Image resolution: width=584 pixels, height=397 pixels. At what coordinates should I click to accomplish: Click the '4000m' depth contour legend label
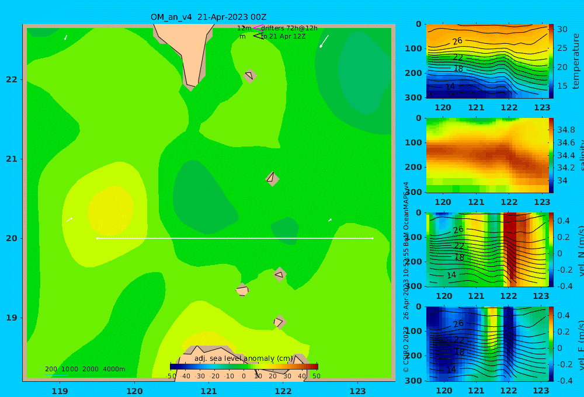pyautogui.click(x=114, y=369)
